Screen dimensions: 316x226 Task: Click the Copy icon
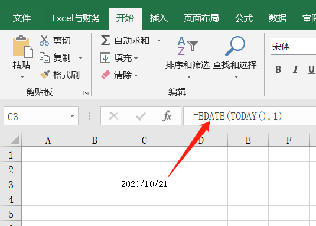44,57
